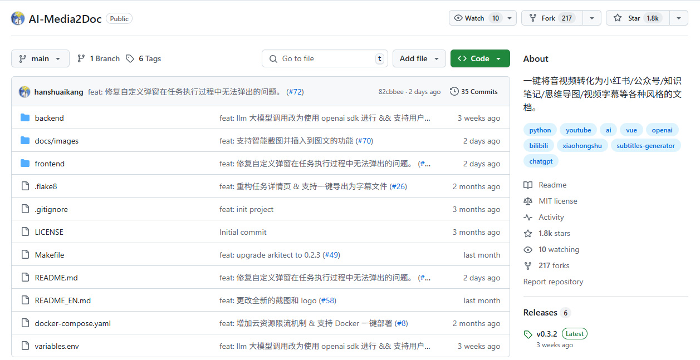Click the pulse icon beside Activity
The width and height of the screenshot is (700, 360).
pyautogui.click(x=528, y=218)
